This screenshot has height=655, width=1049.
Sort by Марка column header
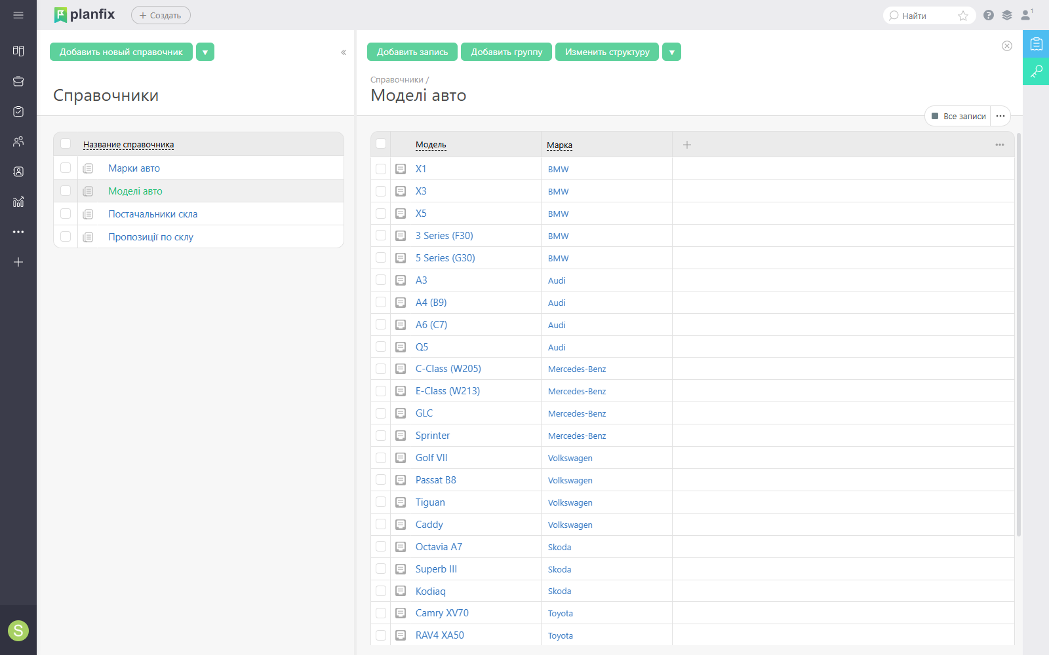coord(559,145)
